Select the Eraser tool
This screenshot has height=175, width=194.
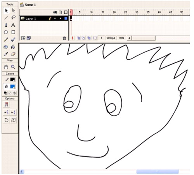pyautogui.click(x=13, y=54)
